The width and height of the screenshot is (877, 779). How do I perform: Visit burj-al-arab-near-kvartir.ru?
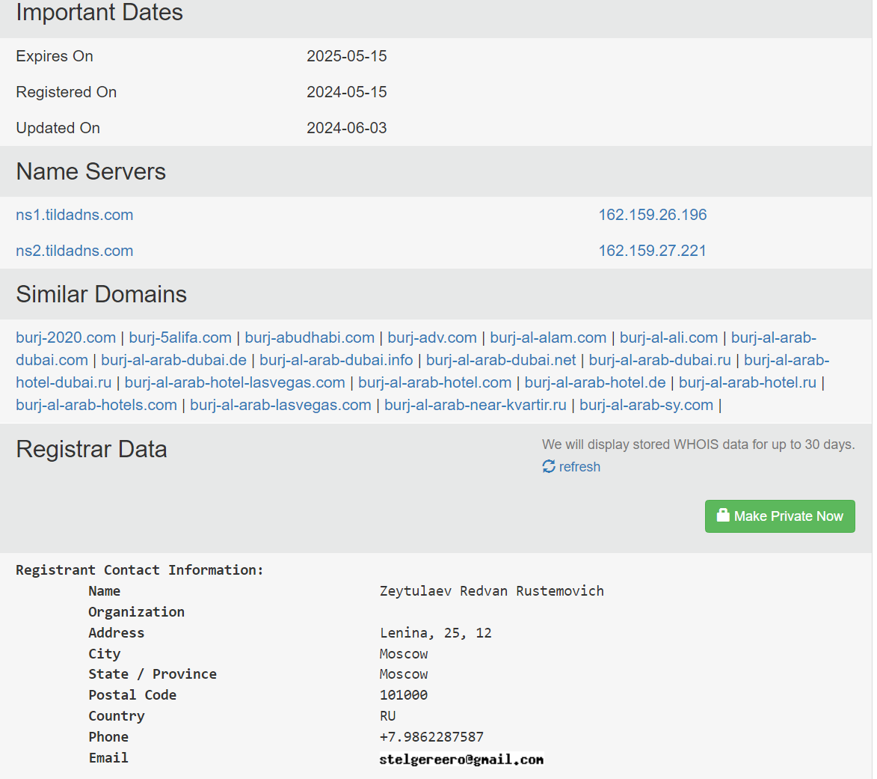click(x=476, y=405)
